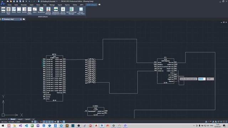
Task: Click the Plot/Print icon in quick access toolbar
Action: tap(23, 1)
